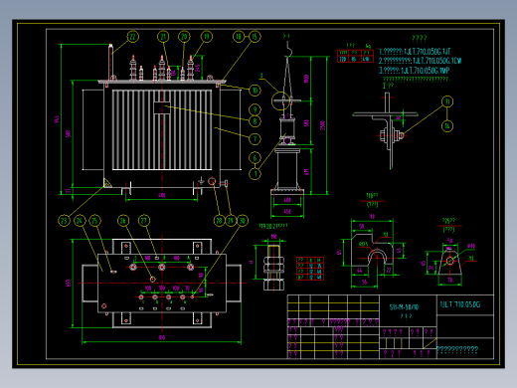517x388 pixels.
Task: Click the red bolt size table
Action: [x=310, y=269]
